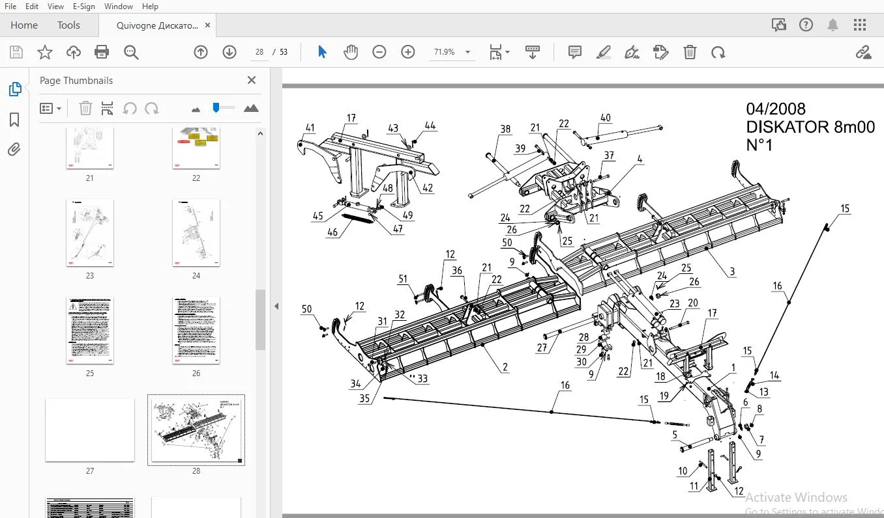Screen dimensions: 884x518
Task: Select the arrow selection tool
Action: click(322, 52)
